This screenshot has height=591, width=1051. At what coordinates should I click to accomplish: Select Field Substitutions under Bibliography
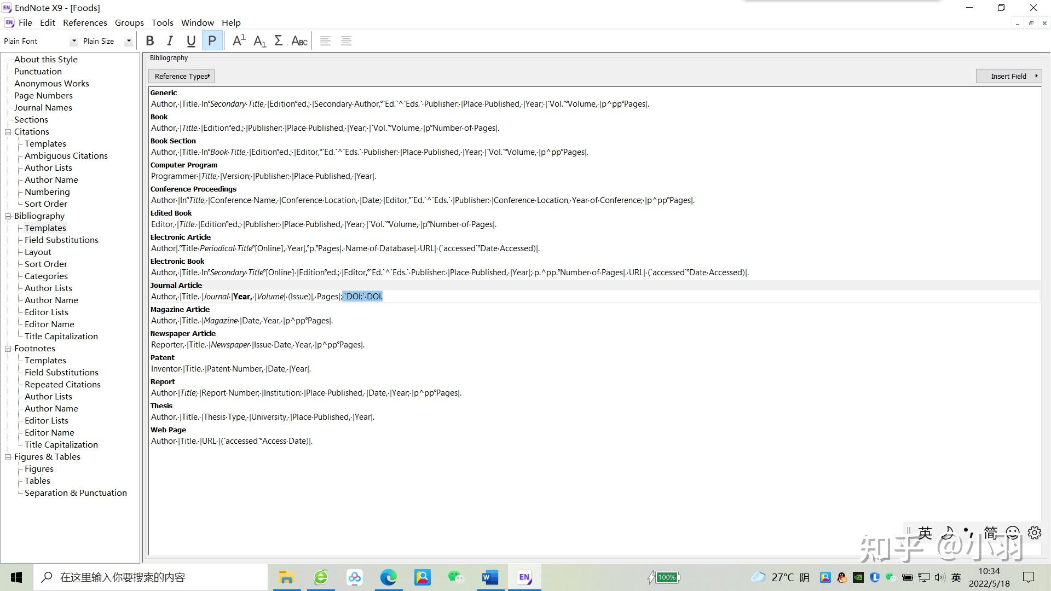(61, 240)
